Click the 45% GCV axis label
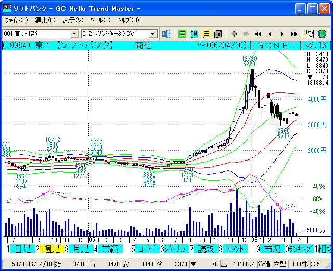333x271 pixels. pyautogui.click(x=319, y=187)
